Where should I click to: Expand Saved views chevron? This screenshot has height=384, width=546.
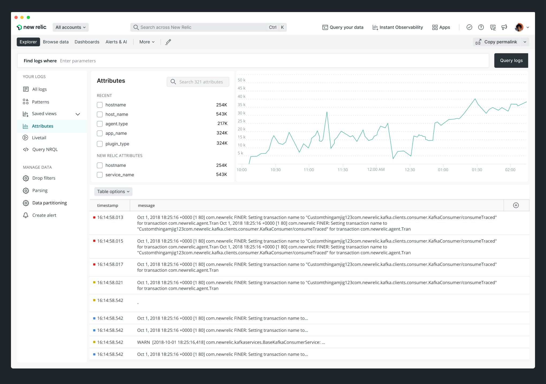(78, 114)
